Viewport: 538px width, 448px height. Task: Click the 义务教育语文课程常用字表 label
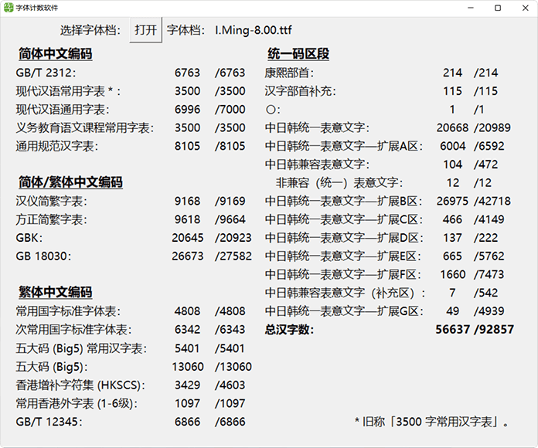coord(85,128)
